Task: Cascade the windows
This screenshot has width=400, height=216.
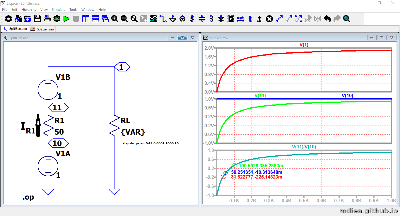Action: pyautogui.click(x=105, y=19)
